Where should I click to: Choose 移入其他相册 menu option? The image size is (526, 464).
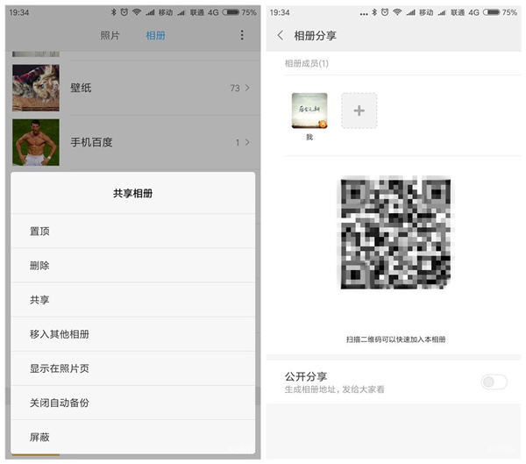pyautogui.click(x=133, y=334)
